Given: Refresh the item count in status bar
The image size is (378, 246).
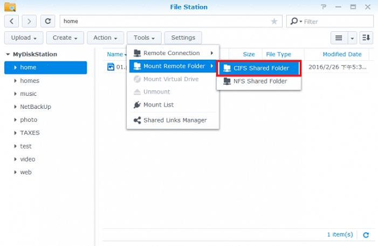Looking at the screenshot, I should click(366, 235).
